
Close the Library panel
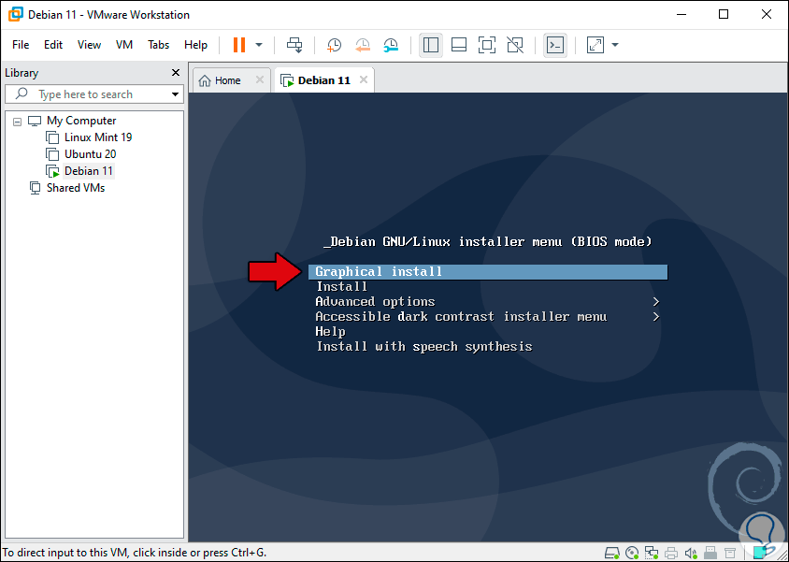point(176,73)
